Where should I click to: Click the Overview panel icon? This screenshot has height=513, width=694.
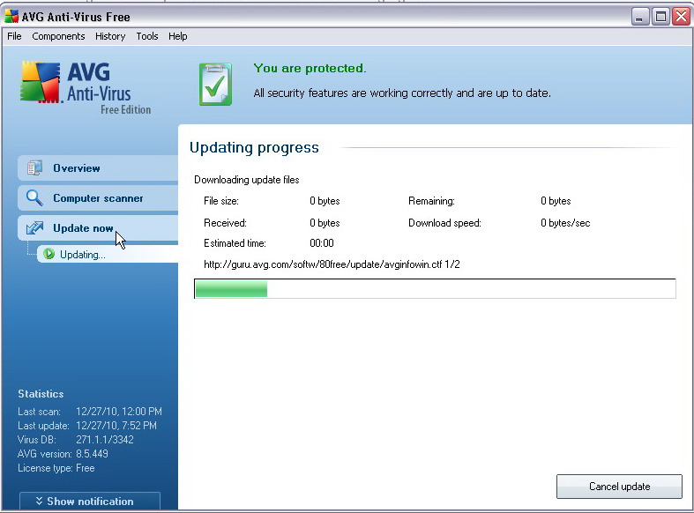point(34,168)
